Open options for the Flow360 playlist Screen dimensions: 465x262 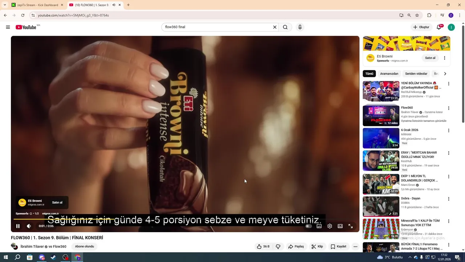click(x=449, y=108)
